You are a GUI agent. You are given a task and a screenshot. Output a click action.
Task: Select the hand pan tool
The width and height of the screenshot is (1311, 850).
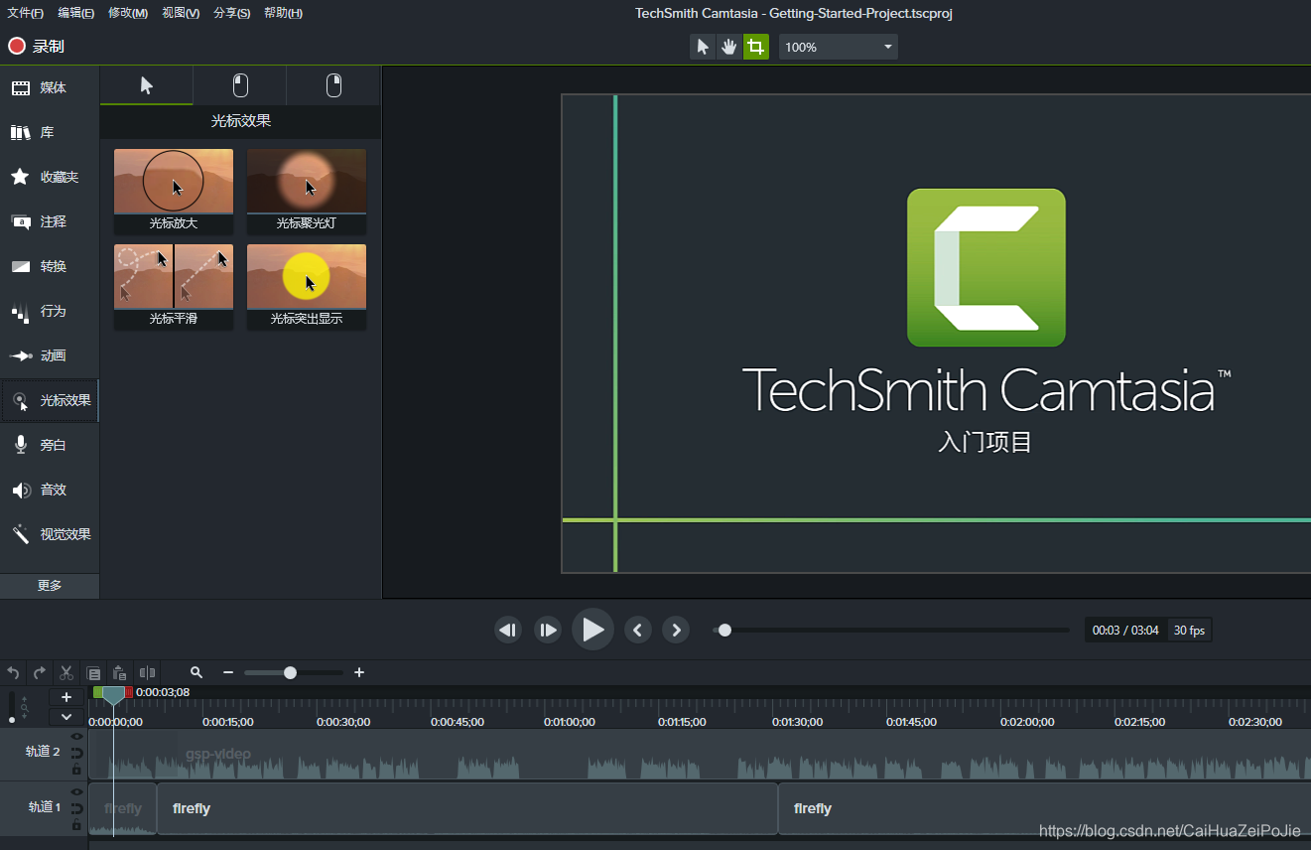(729, 47)
